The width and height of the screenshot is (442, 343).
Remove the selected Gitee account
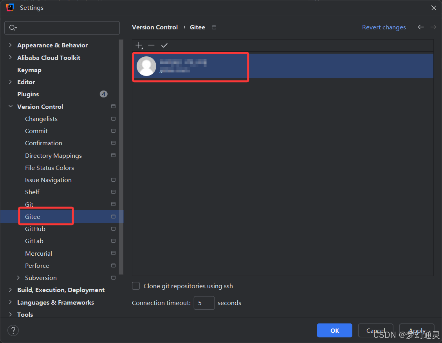152,45
